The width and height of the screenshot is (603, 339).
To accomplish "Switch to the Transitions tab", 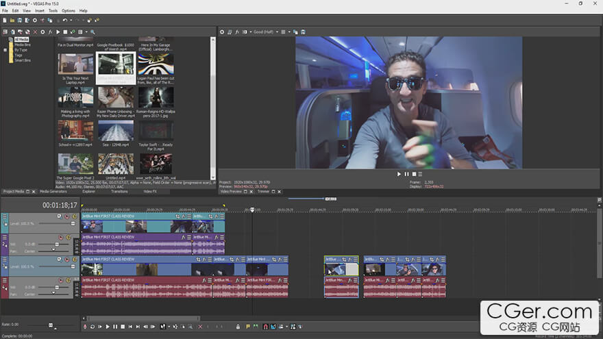I will coord(120,192).
